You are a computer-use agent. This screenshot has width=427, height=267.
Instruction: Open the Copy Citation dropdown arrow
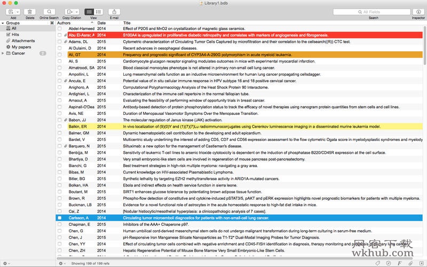[76, 12]
